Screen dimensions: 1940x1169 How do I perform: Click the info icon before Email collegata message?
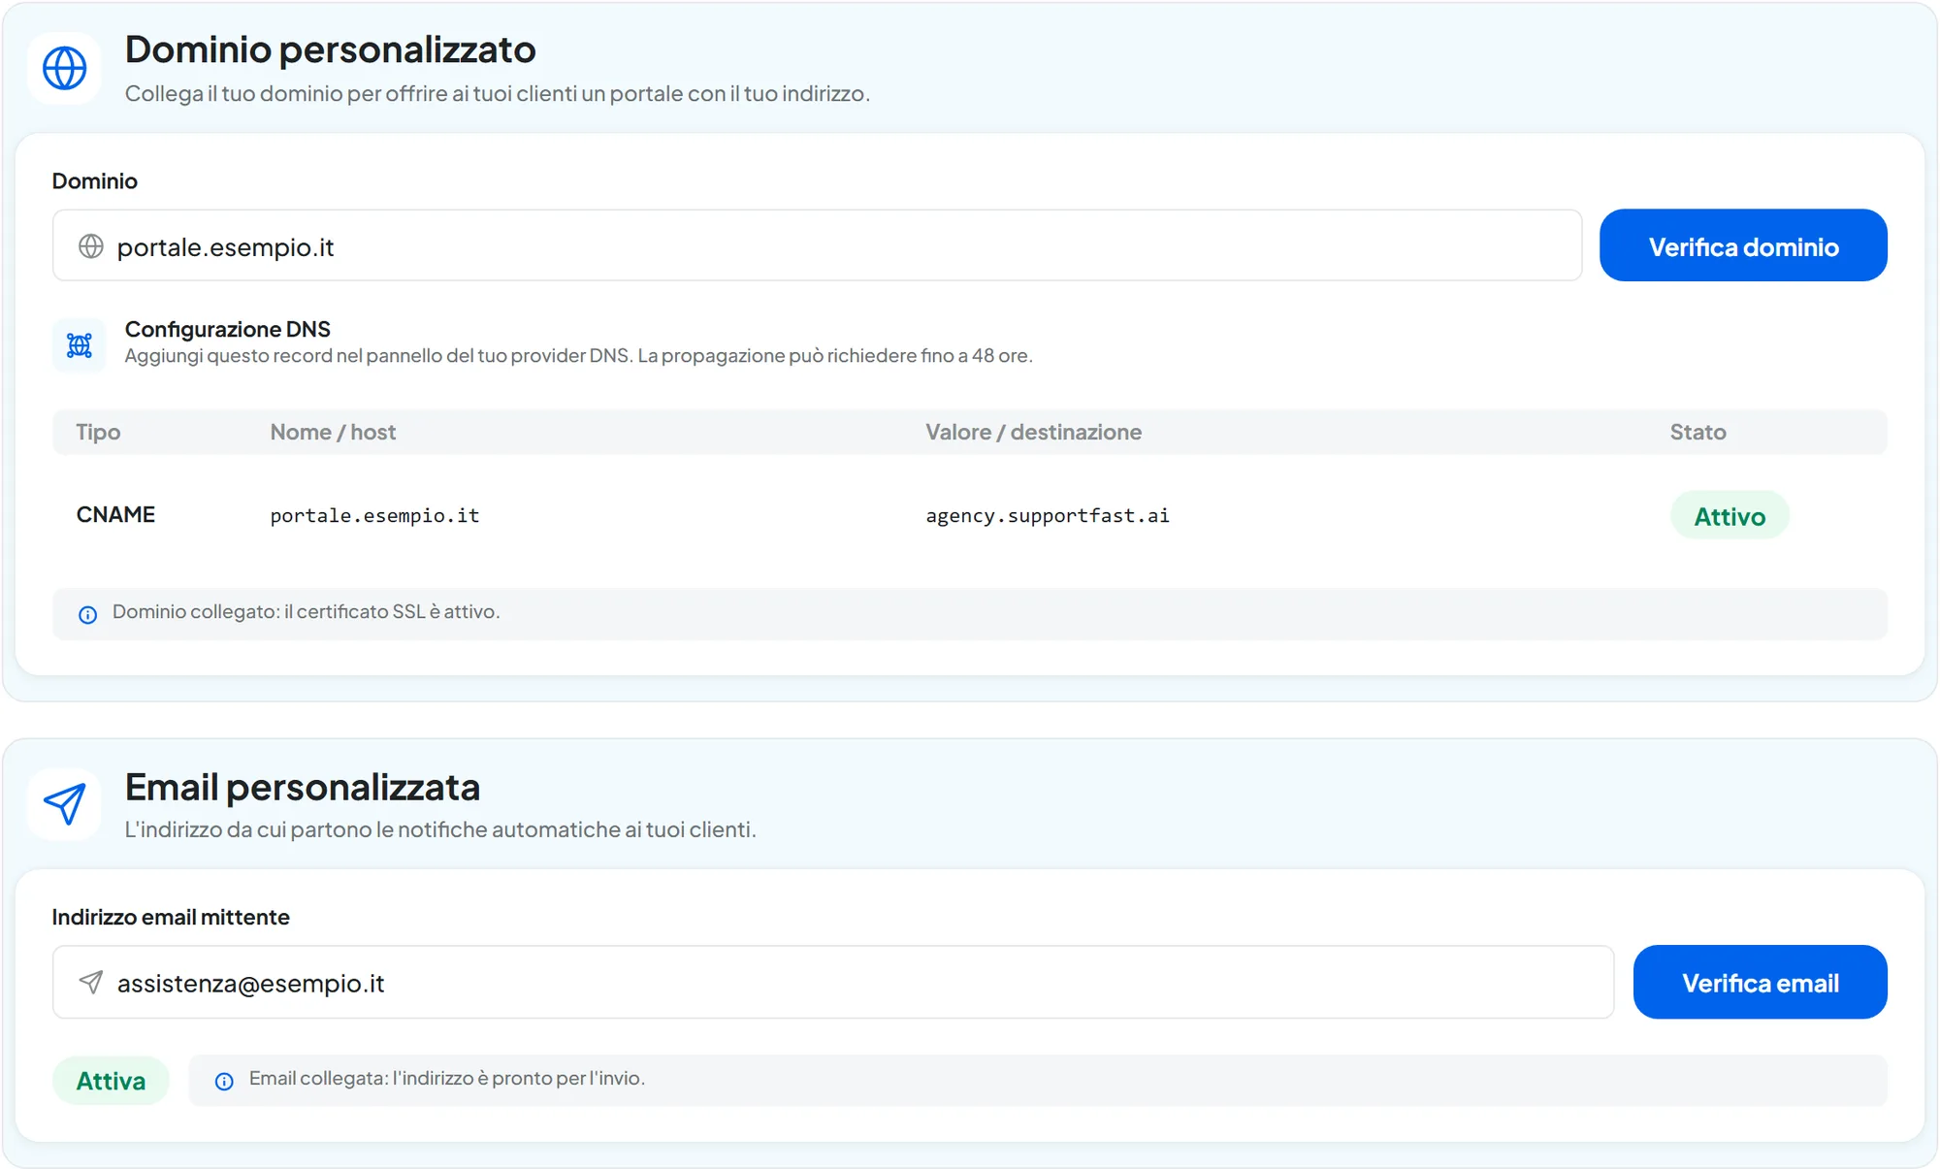pos(224,1081)
